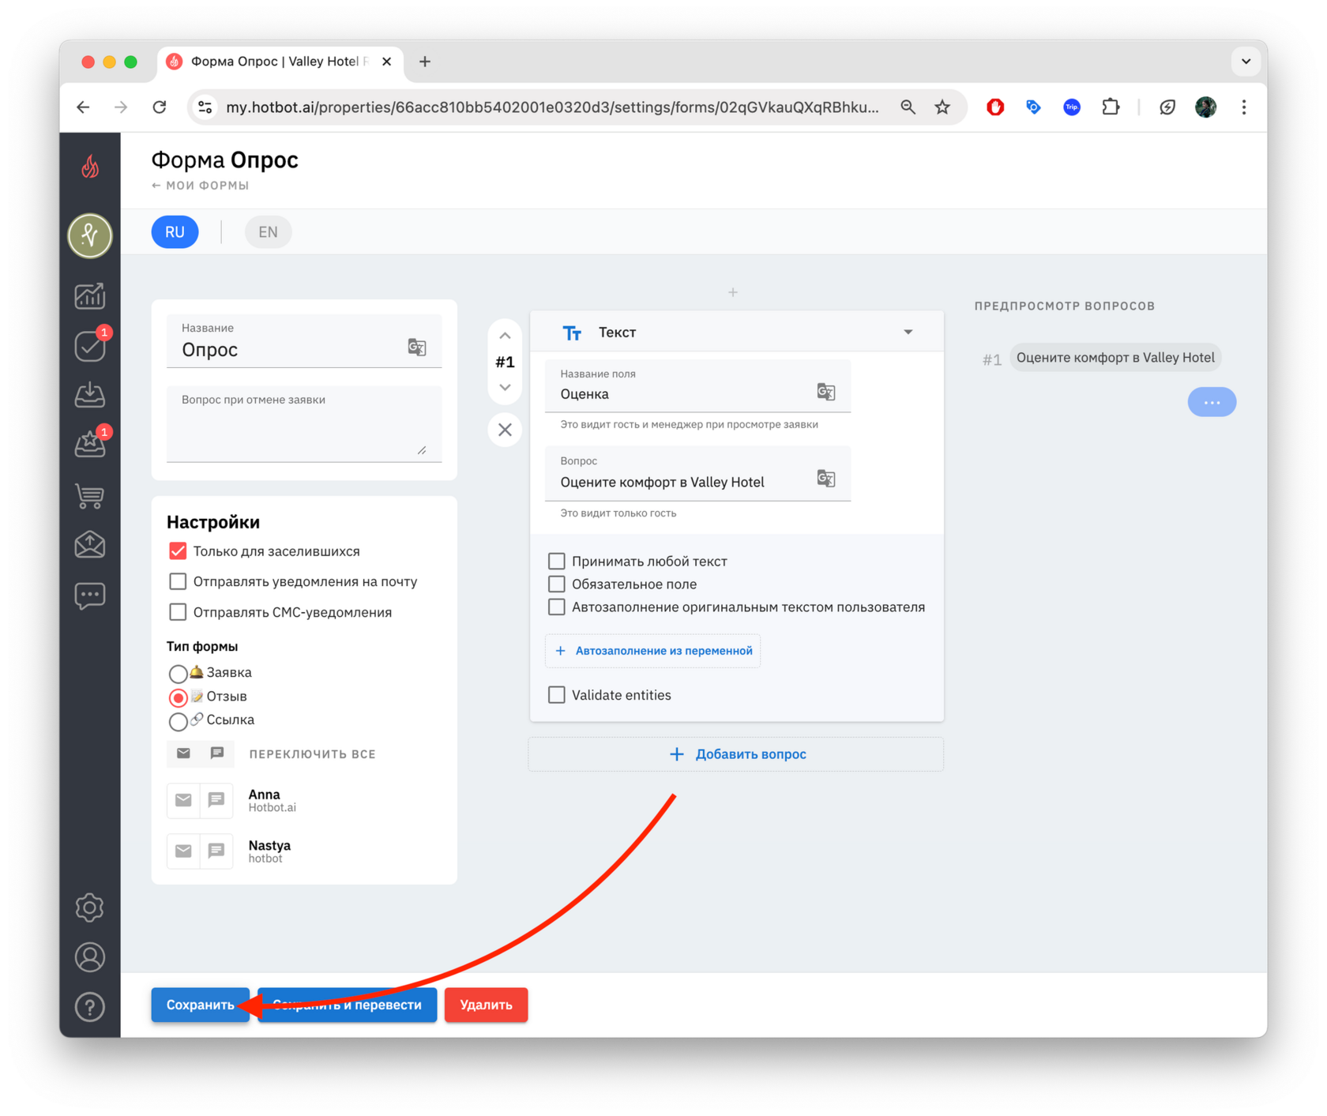This screenshot has height=1116, width=1327.
Task: Open the inbox download tray icon
Action: pyautogui.click(x=90, y=395)
